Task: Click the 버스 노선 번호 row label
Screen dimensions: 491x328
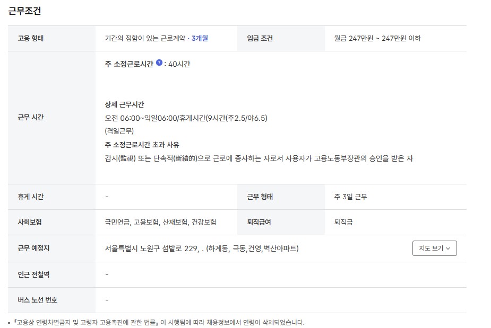Action: (37, 300)
